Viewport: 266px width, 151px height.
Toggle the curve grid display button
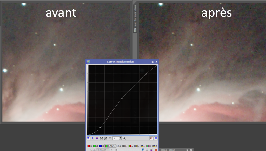[156, 138]
